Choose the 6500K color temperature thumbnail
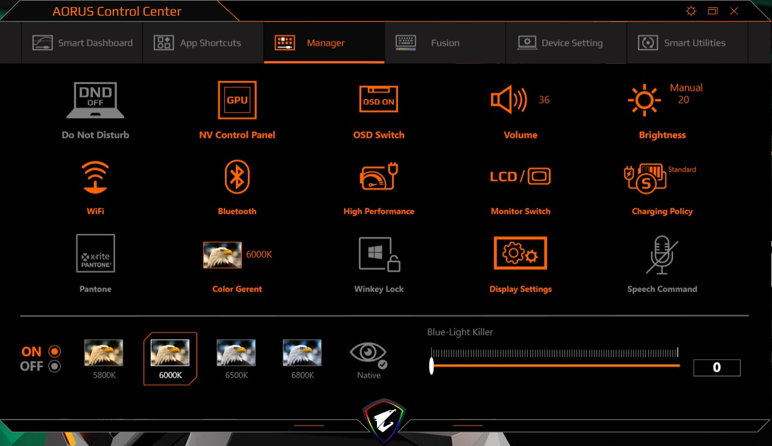Screen dimensions: 772x446 [236, 353]
